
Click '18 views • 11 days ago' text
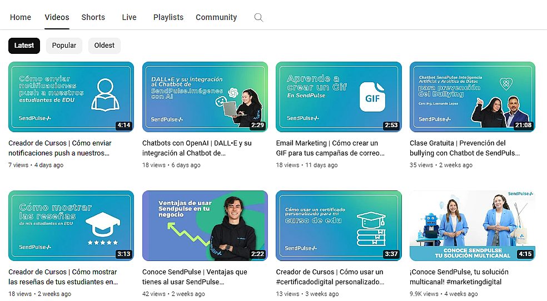[307, 165]
